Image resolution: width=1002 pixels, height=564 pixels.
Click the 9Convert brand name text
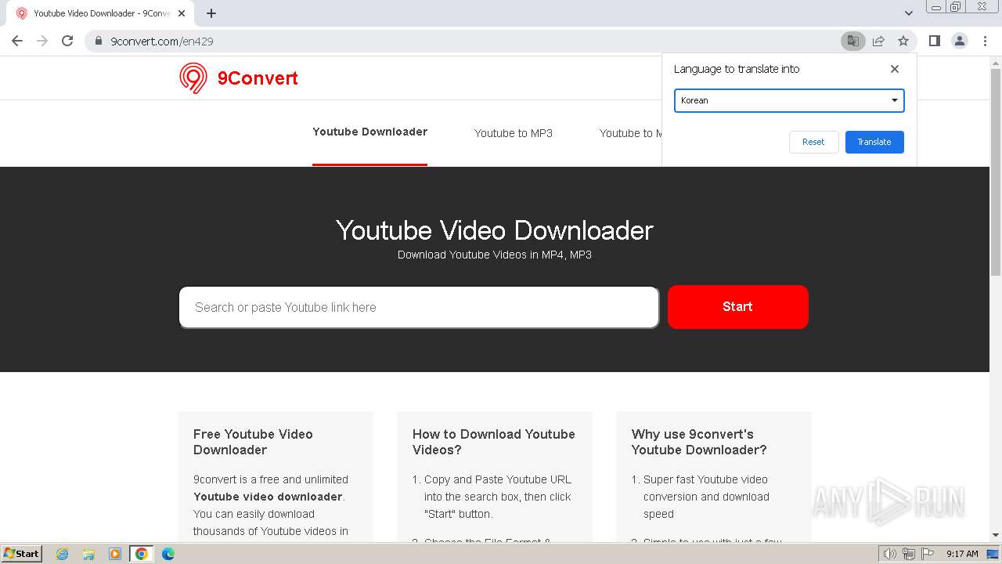(258, 78)
